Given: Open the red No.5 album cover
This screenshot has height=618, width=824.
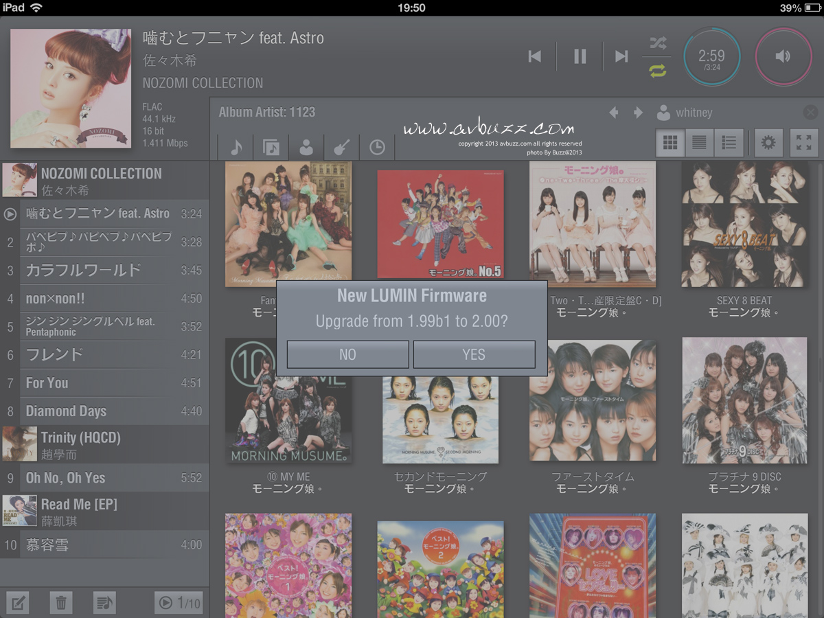Looking at the screenshot, I should pyautogui.click(x=440, y=225).
